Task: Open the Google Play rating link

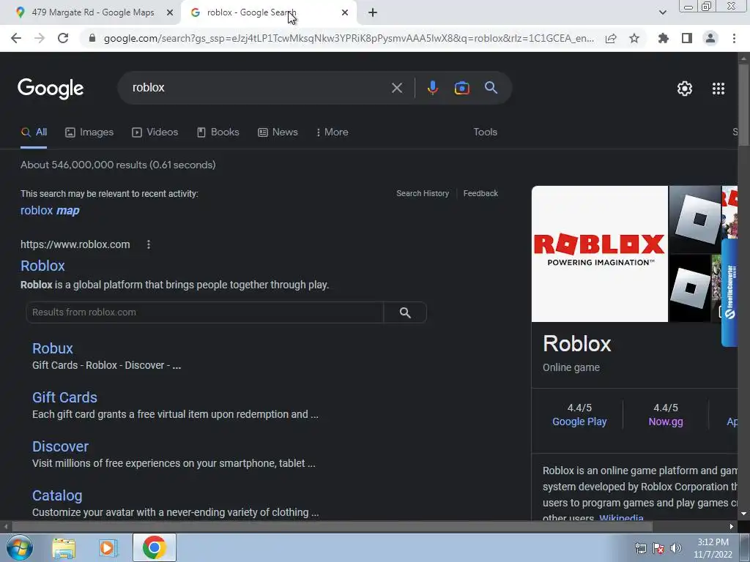Action: coord(579,422)
